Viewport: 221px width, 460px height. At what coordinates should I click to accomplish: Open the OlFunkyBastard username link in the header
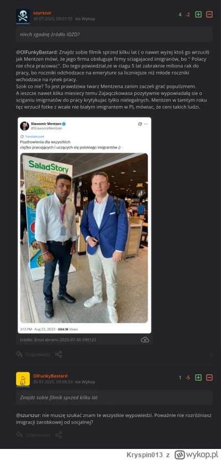[50, 376]
